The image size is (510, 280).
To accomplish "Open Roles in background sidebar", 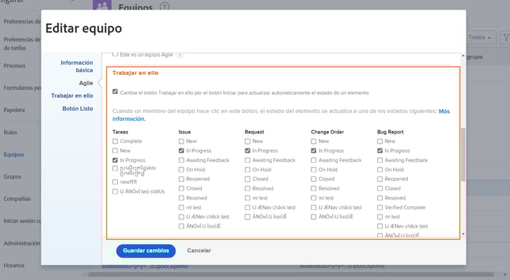I will click(10, 132).
